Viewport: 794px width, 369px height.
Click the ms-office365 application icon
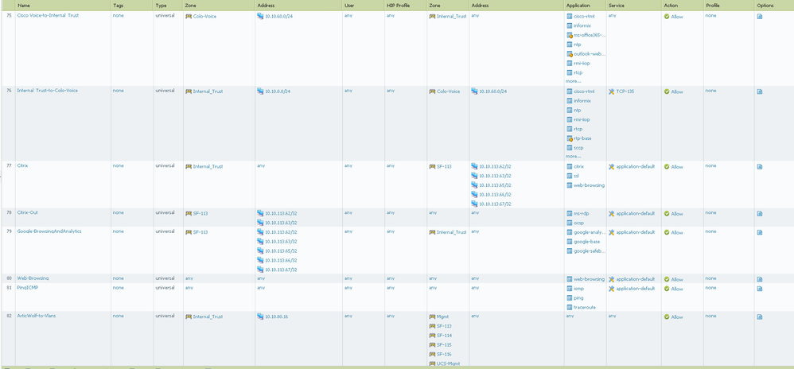point(570,36)
